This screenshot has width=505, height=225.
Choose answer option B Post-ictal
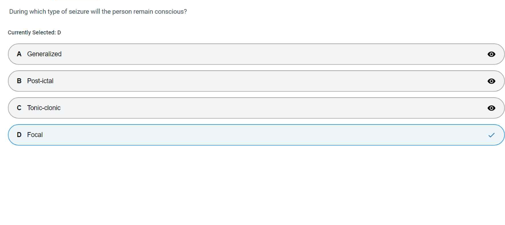pyautogui.click(x=252, y=81)
